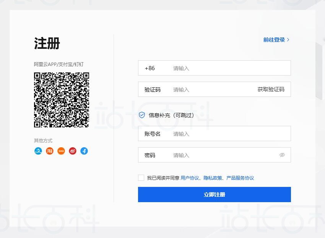Click the 立即注册 register button
This screenshot has width=325, height=238.
(x=214, y=195)
